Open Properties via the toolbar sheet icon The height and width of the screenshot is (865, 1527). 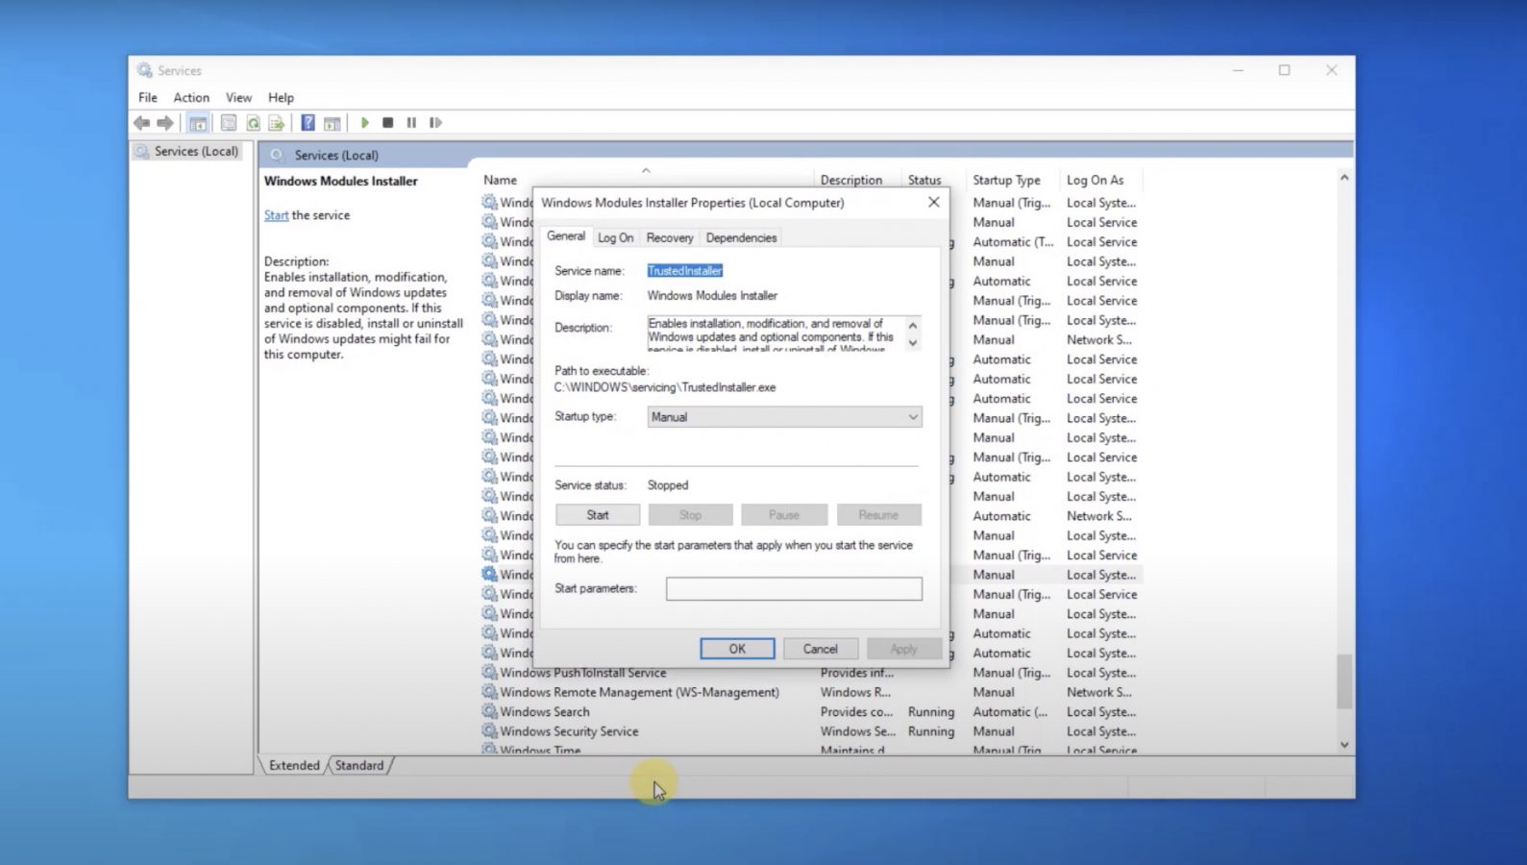coord(229,123)
